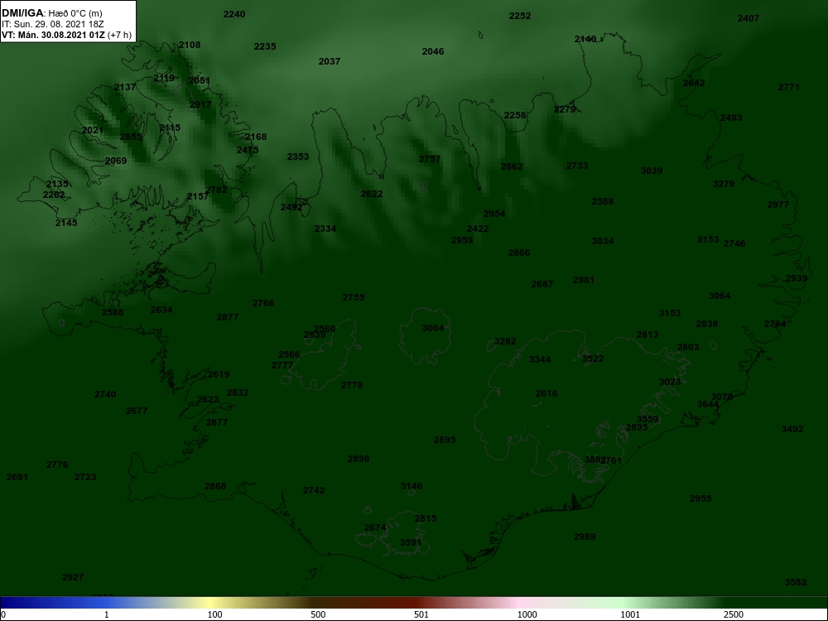Click the map value 3039
The width and height of the screenshot is (828, 621).
coord(652,171)
